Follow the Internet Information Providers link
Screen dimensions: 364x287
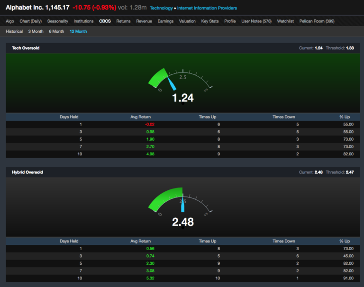(207, 8)
